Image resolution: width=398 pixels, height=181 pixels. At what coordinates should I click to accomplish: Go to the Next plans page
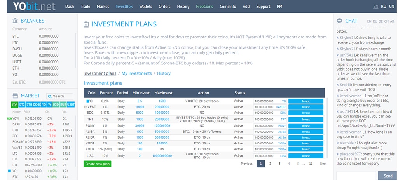(323, 164)
